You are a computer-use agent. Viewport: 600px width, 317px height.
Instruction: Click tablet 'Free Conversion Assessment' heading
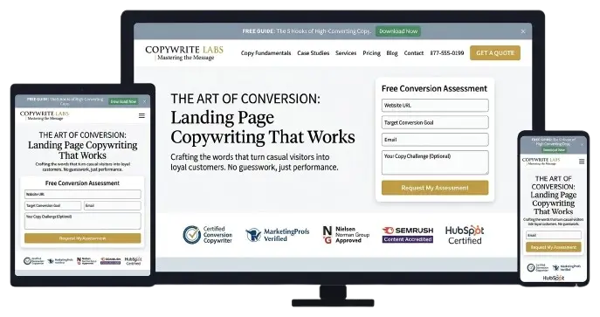[x=82, y=183]
